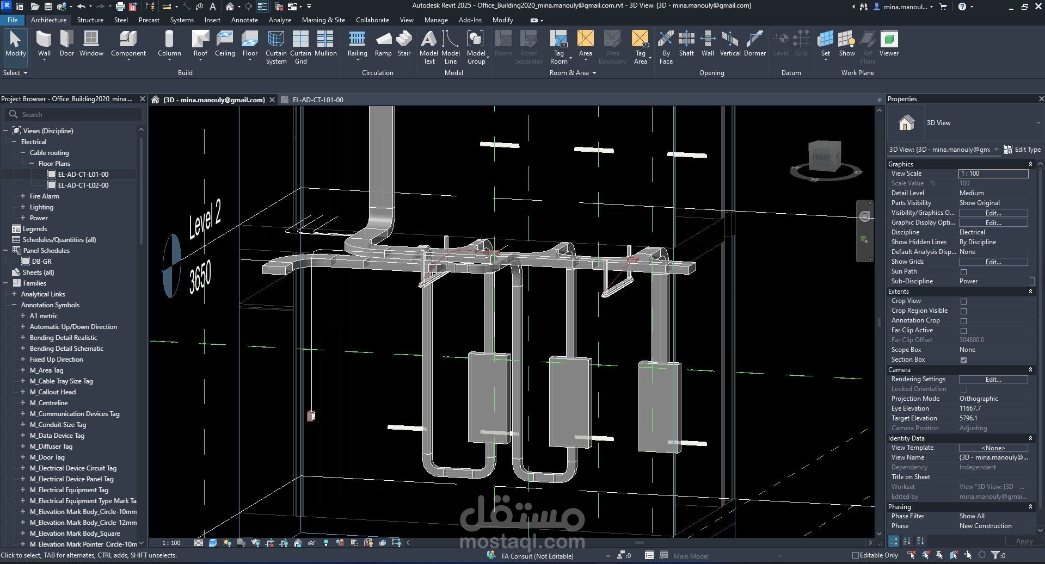Click the Modify arrow tool
Viewport: 1045px width, 564px height.
coord(15,44)
